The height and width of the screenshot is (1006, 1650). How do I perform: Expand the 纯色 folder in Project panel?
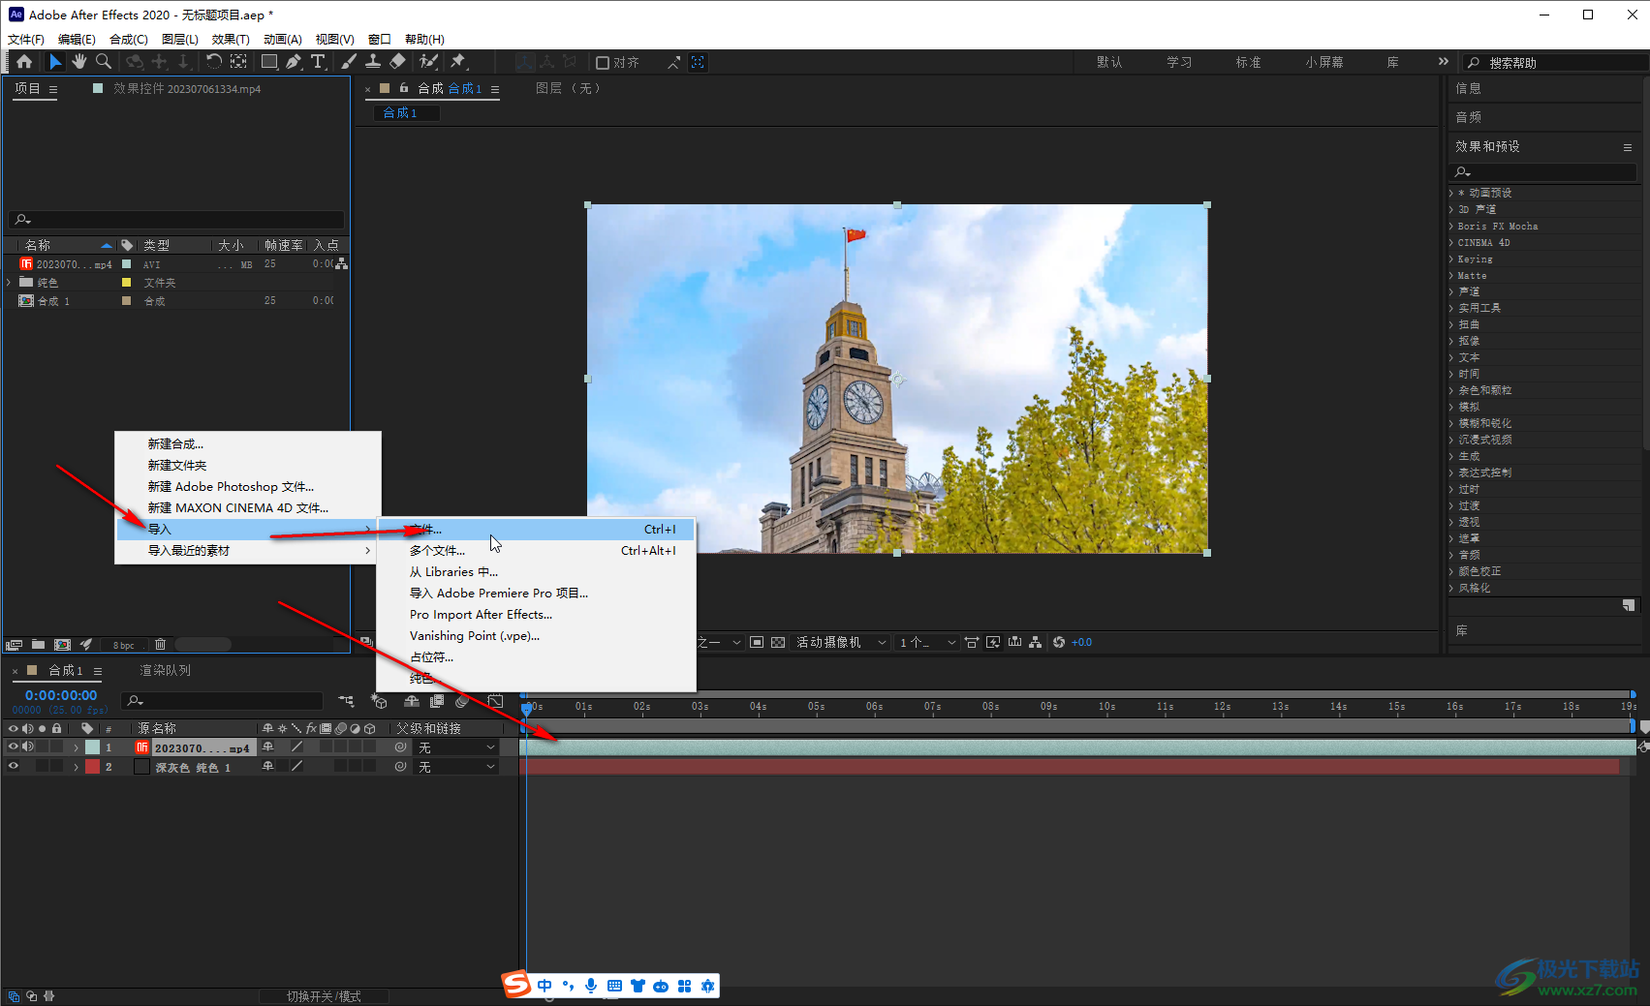(10, 283)
